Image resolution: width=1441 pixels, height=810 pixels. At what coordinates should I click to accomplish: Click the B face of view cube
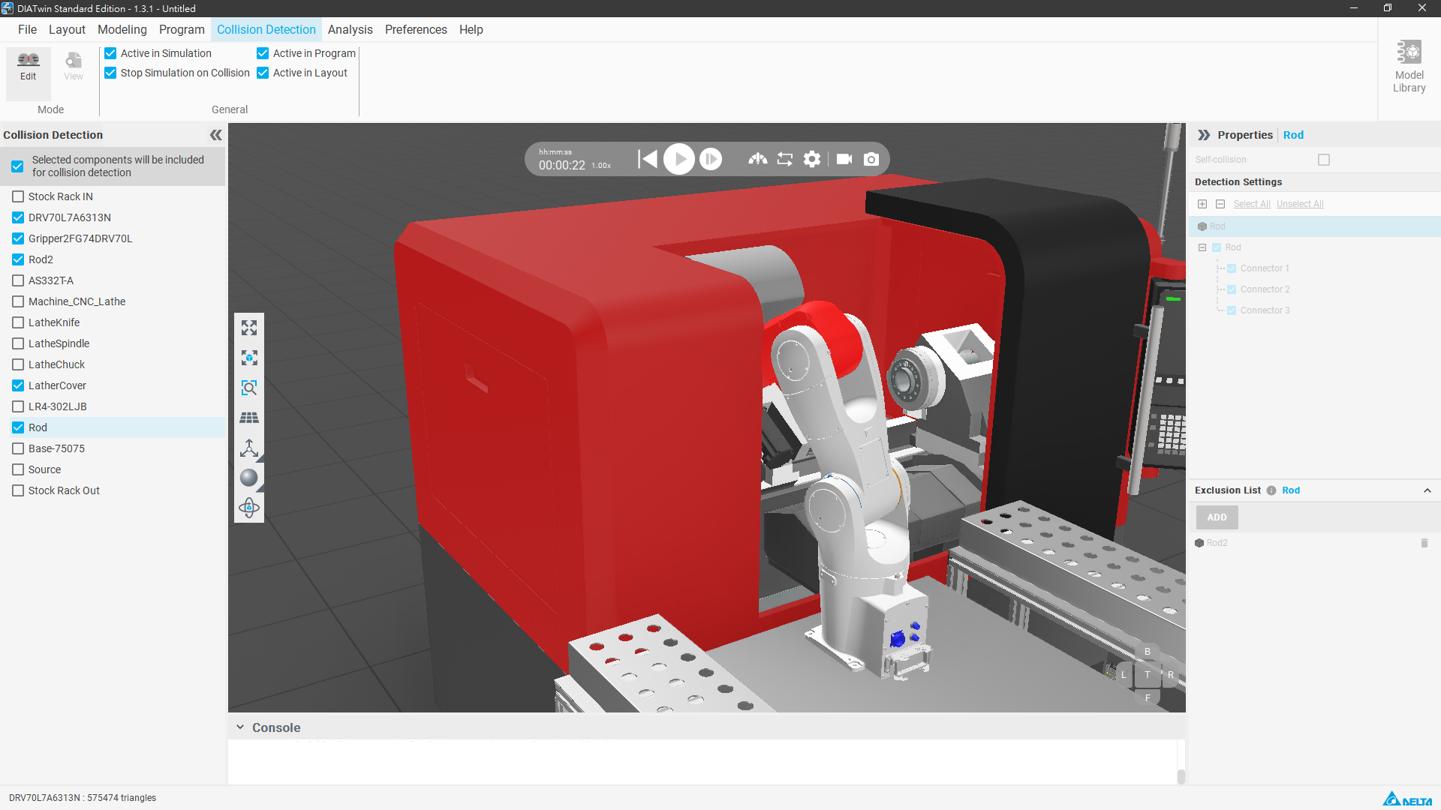point(1148,652)
